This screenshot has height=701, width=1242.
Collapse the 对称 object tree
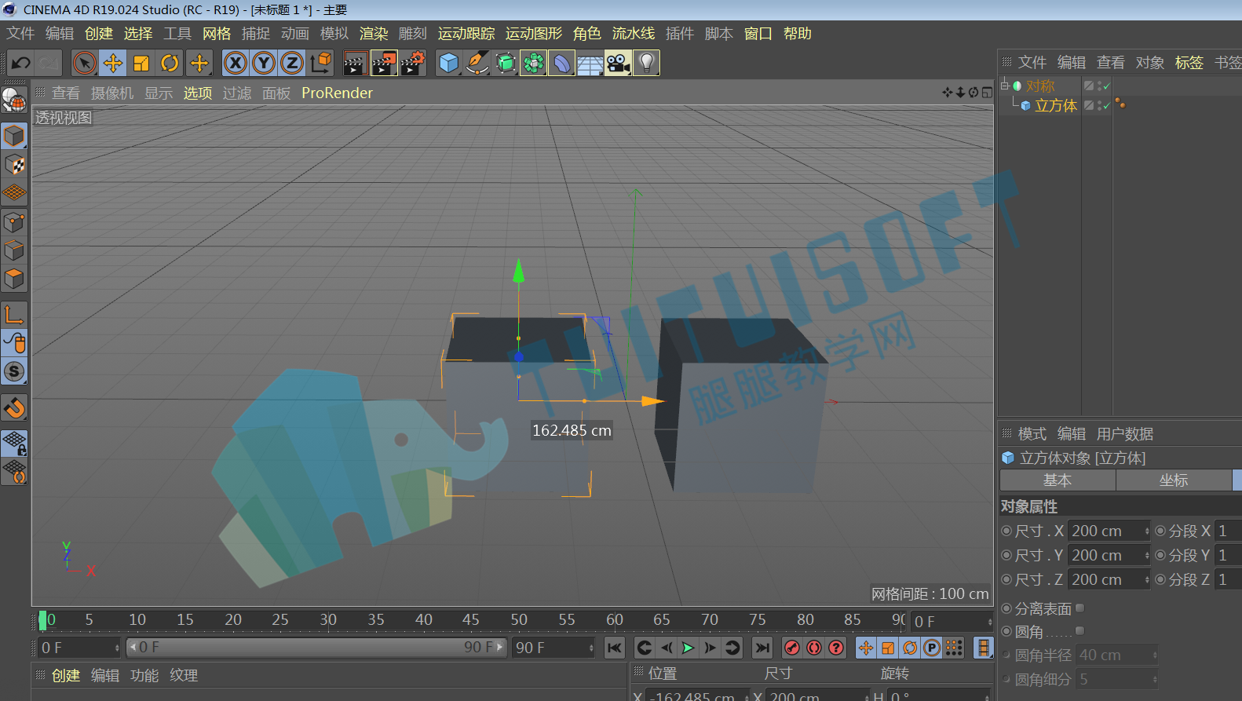pyautogui.click(x=1004, y=86)
